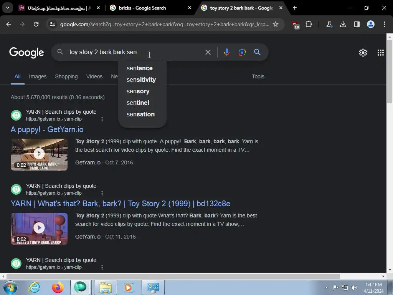Open options for 'A puppy!' result
Screen dimensions: 393x295
pyautogui.click(x=102, y=119)
